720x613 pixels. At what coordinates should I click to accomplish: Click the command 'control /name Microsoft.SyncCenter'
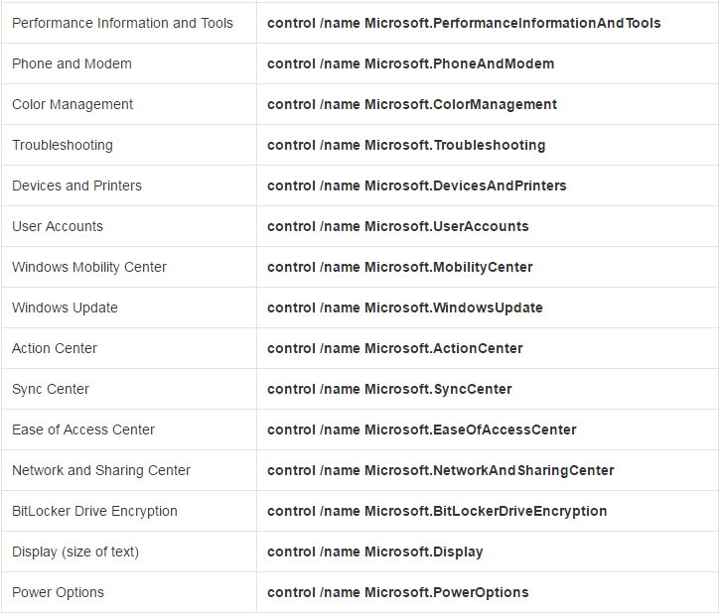(389, 389)
